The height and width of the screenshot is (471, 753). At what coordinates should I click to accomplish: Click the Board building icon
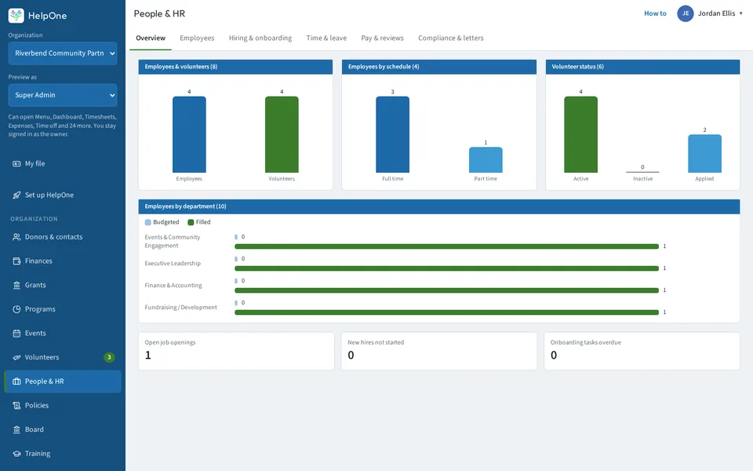click(16, 429)
